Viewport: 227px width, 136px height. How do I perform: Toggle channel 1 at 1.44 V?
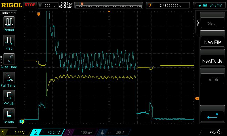(x=16, y=132)
